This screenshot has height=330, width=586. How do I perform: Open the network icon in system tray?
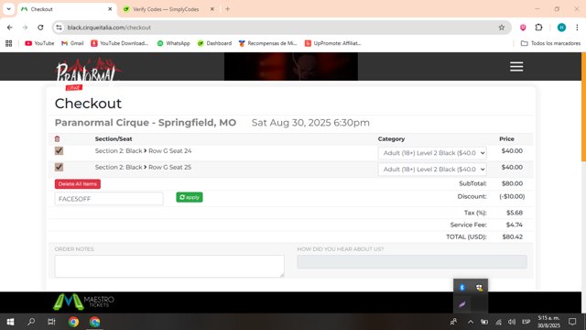point(498,322)
